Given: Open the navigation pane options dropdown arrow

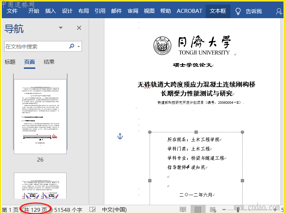Looking at the screenshot, I should pyautogui.click(x=61, y=28).
